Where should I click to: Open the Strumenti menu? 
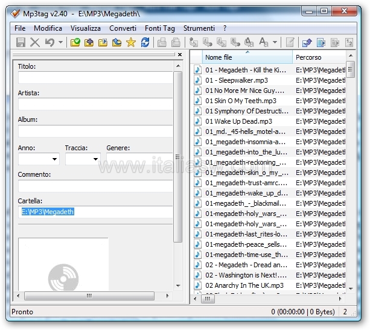[x=199, y=28]
